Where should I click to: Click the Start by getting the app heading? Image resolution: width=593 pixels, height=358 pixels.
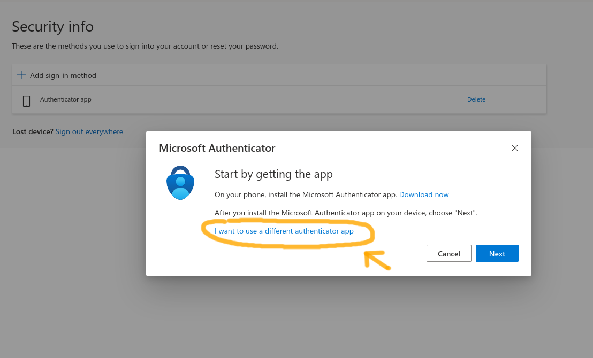click(x=273, y=174)
